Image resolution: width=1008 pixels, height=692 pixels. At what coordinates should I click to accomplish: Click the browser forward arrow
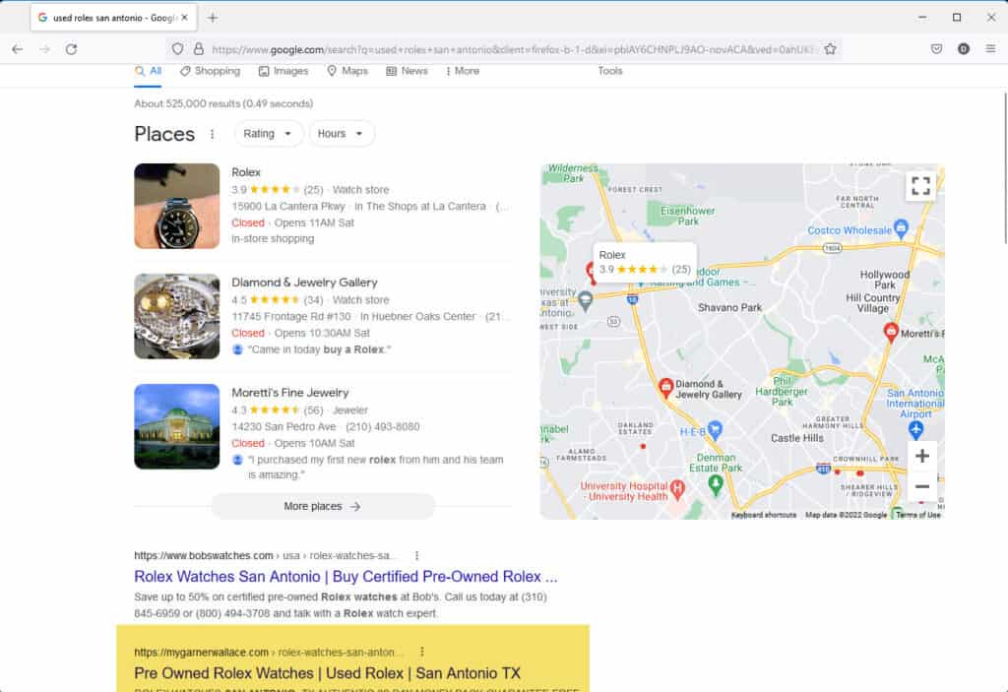44,49
